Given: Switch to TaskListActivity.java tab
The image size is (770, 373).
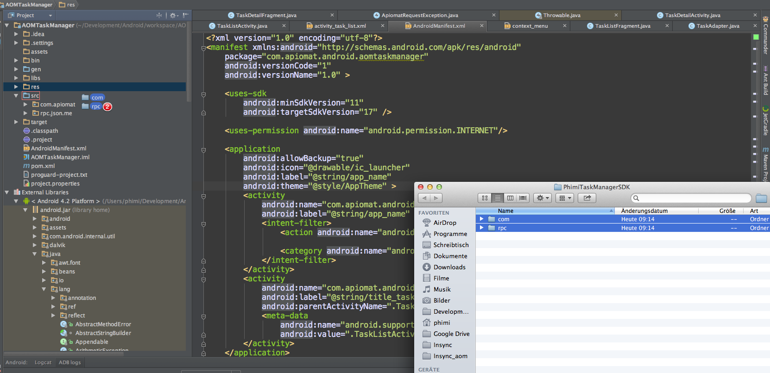Looking at the screenshot, I should click(238, 26).
